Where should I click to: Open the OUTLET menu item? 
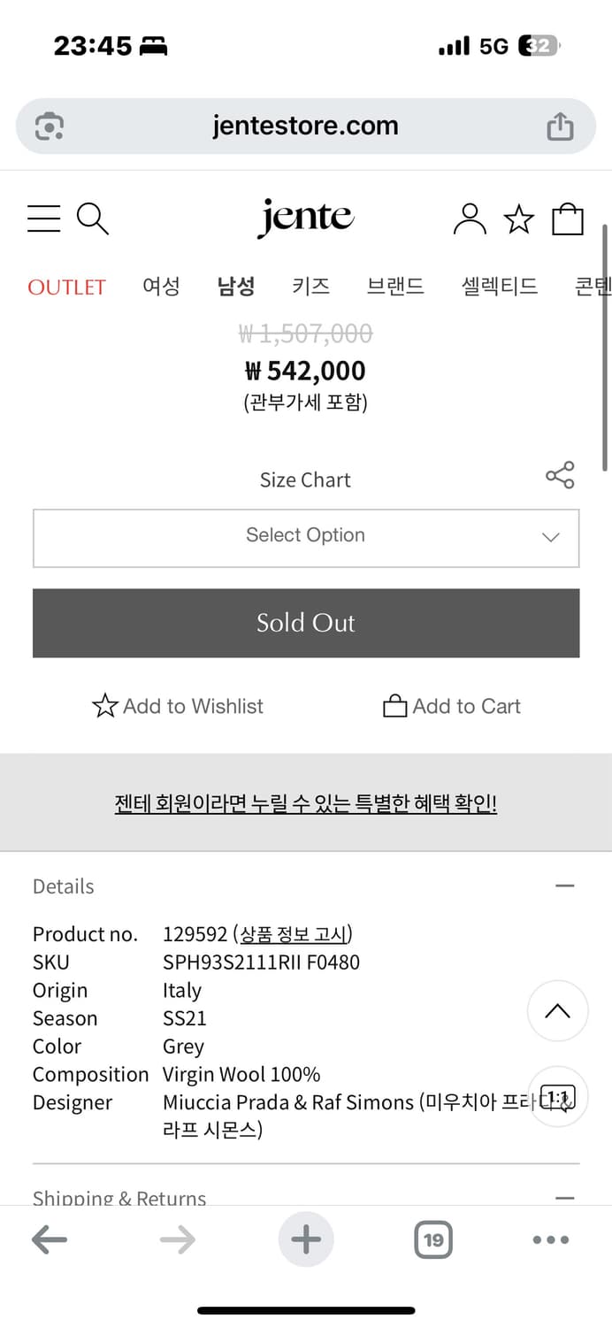tap(66, 286)
